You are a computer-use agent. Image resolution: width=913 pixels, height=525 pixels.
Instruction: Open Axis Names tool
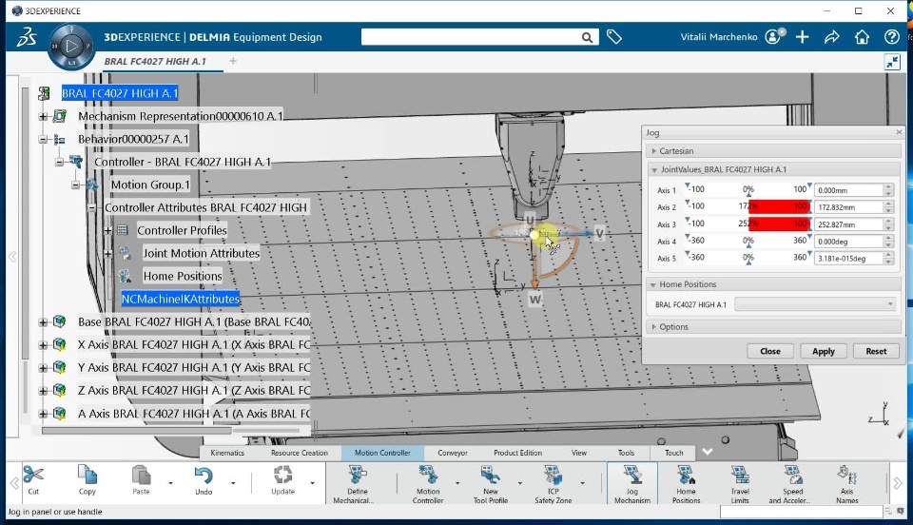click(847, 483)
